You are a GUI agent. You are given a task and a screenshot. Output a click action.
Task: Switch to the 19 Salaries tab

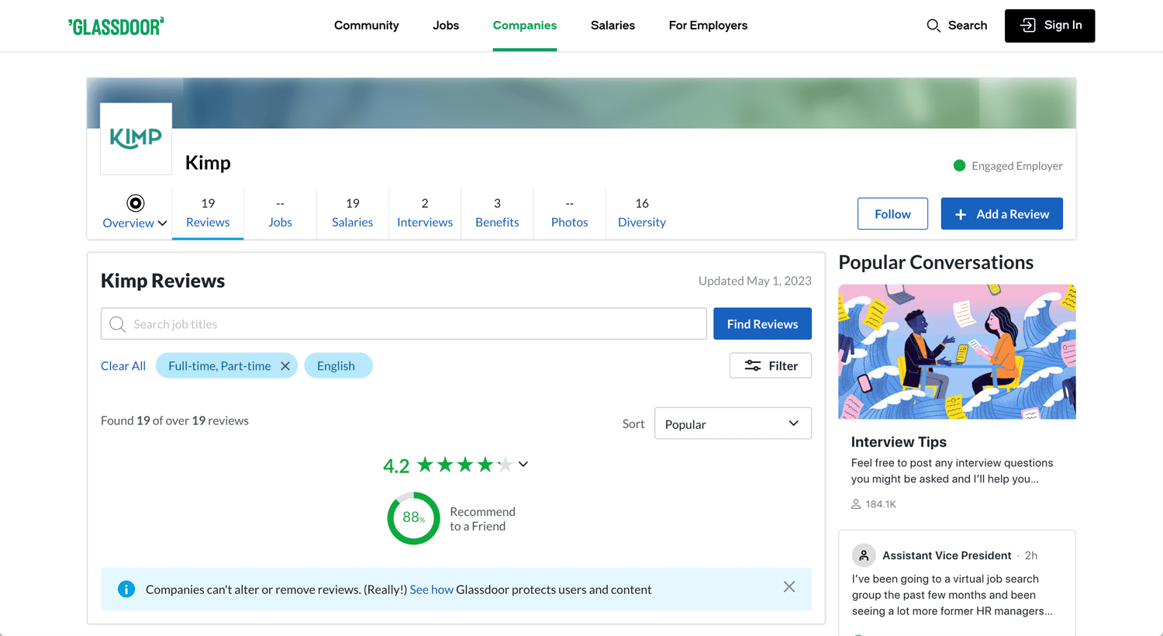353,213
